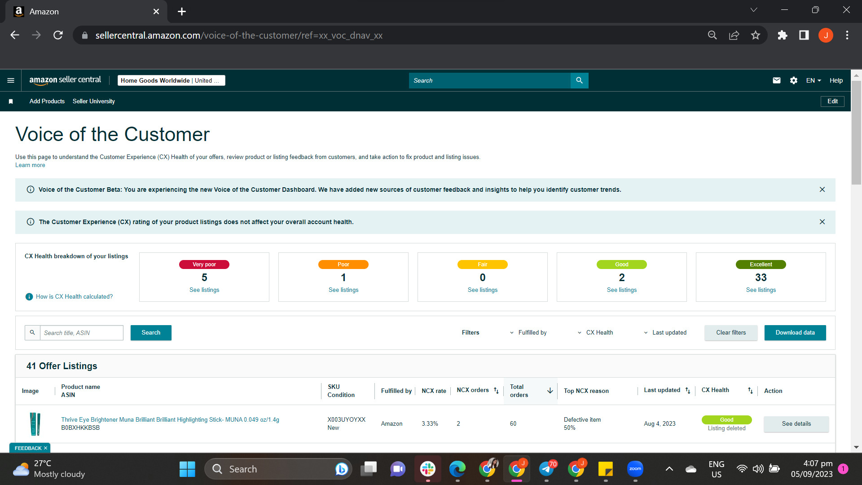Click the teal Search button for listings
This screenshot has width=862, height=485.
tap(151, 333)
